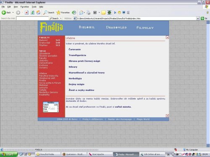Open the Tools menu
210x157 pixels.
34,7
